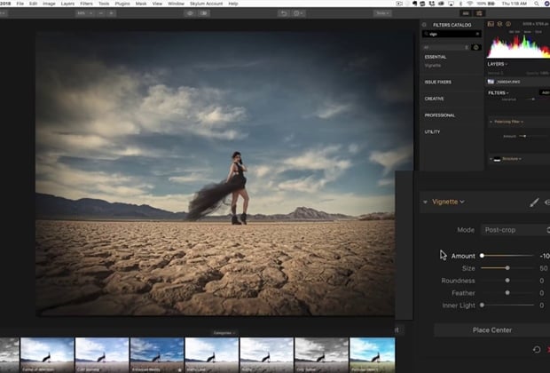The image size is (550, 373).
Task: Click the Vignette brush mask icon
Action: [x=534, y=202]
